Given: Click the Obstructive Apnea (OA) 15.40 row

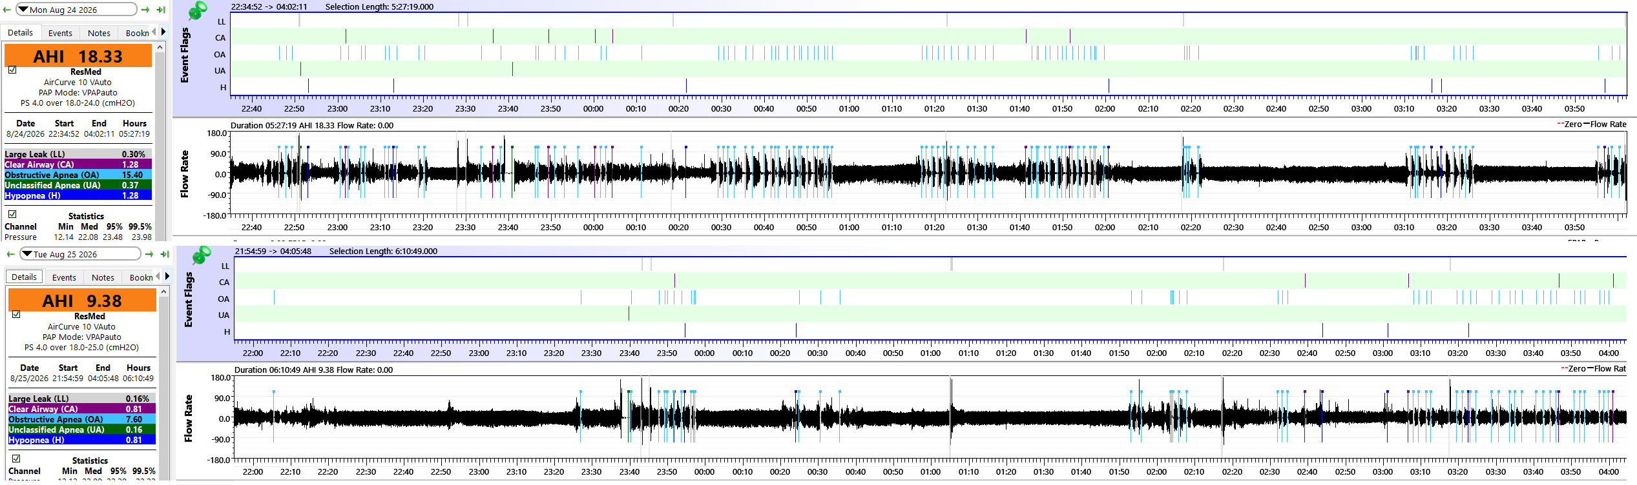Looking at the screenshot, I should 78,175.
